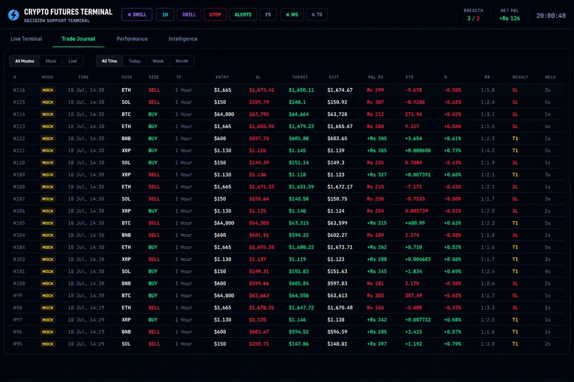Click the MOCK badge on trade #111

pyautogui.click(x=48, y=151)
